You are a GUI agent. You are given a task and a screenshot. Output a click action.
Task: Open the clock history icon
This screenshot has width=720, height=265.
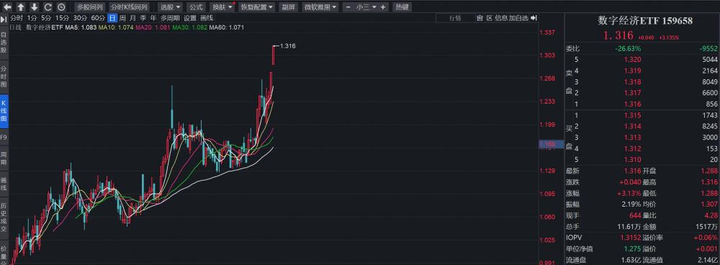click(x=61, y=7)
